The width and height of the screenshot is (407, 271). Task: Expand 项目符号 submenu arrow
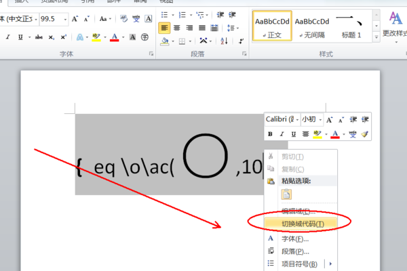[330, 264]
